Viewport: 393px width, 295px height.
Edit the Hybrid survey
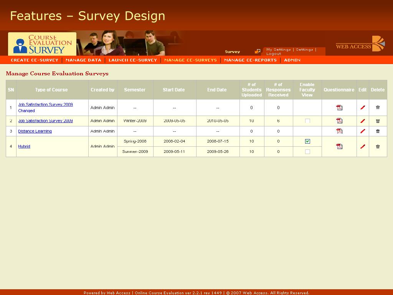click(x=363, y=146)
